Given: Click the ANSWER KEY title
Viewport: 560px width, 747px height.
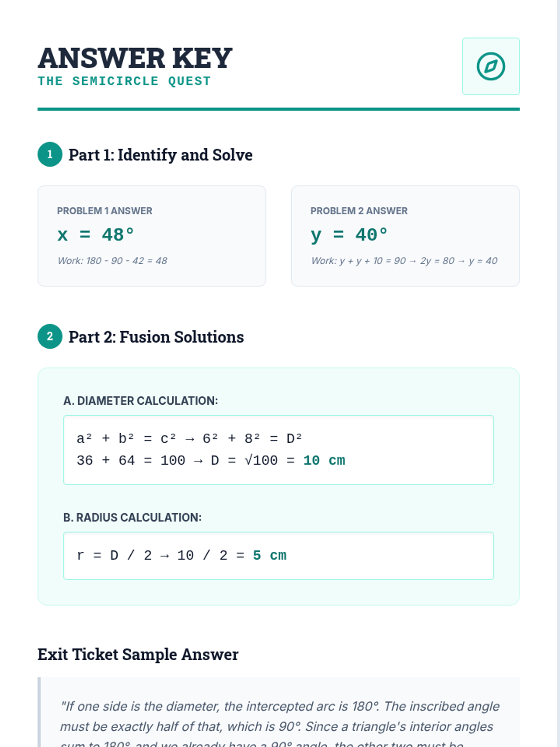Looking at the screenshot, I should tap(135, 58).
